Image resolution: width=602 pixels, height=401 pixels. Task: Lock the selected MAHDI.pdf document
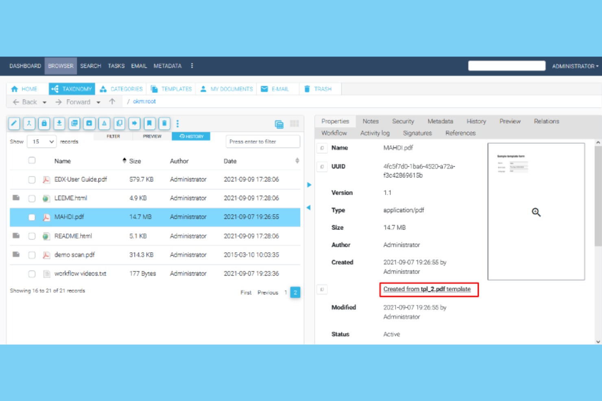44,124
